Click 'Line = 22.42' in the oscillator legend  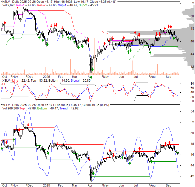click(x=21, y=81)
